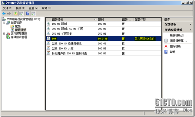Select '200 MB 限制, 50 MB 扩展' template name

coord(67,29)
